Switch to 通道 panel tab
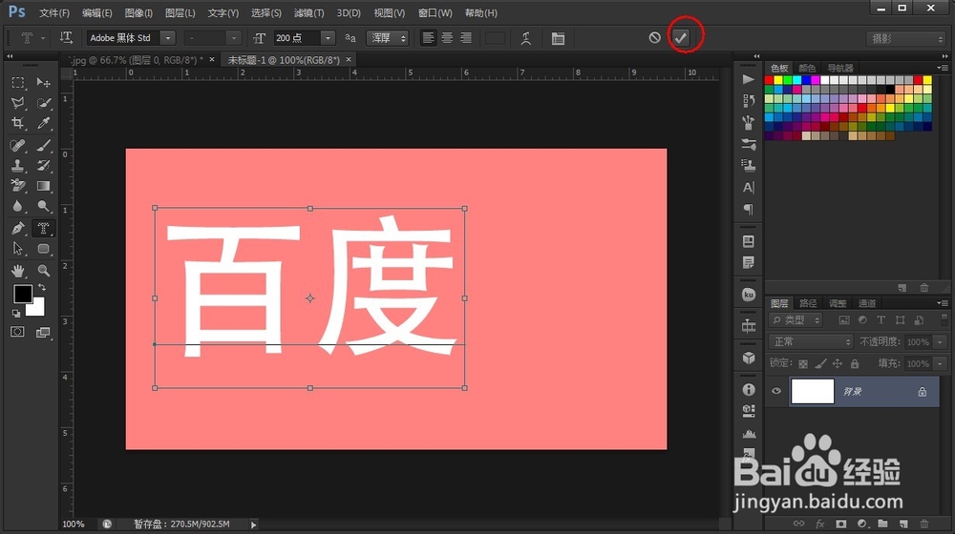955x534 pixels. [x=867, y=303]
